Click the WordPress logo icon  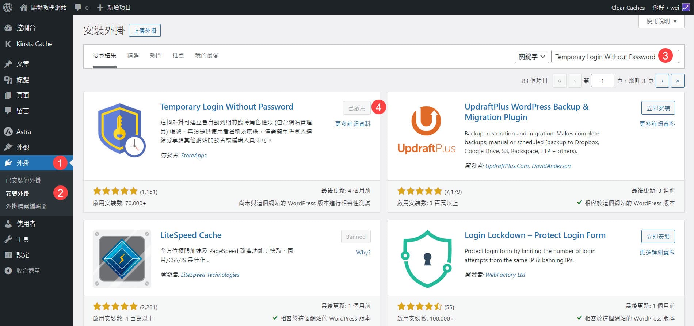pos(8,7)
